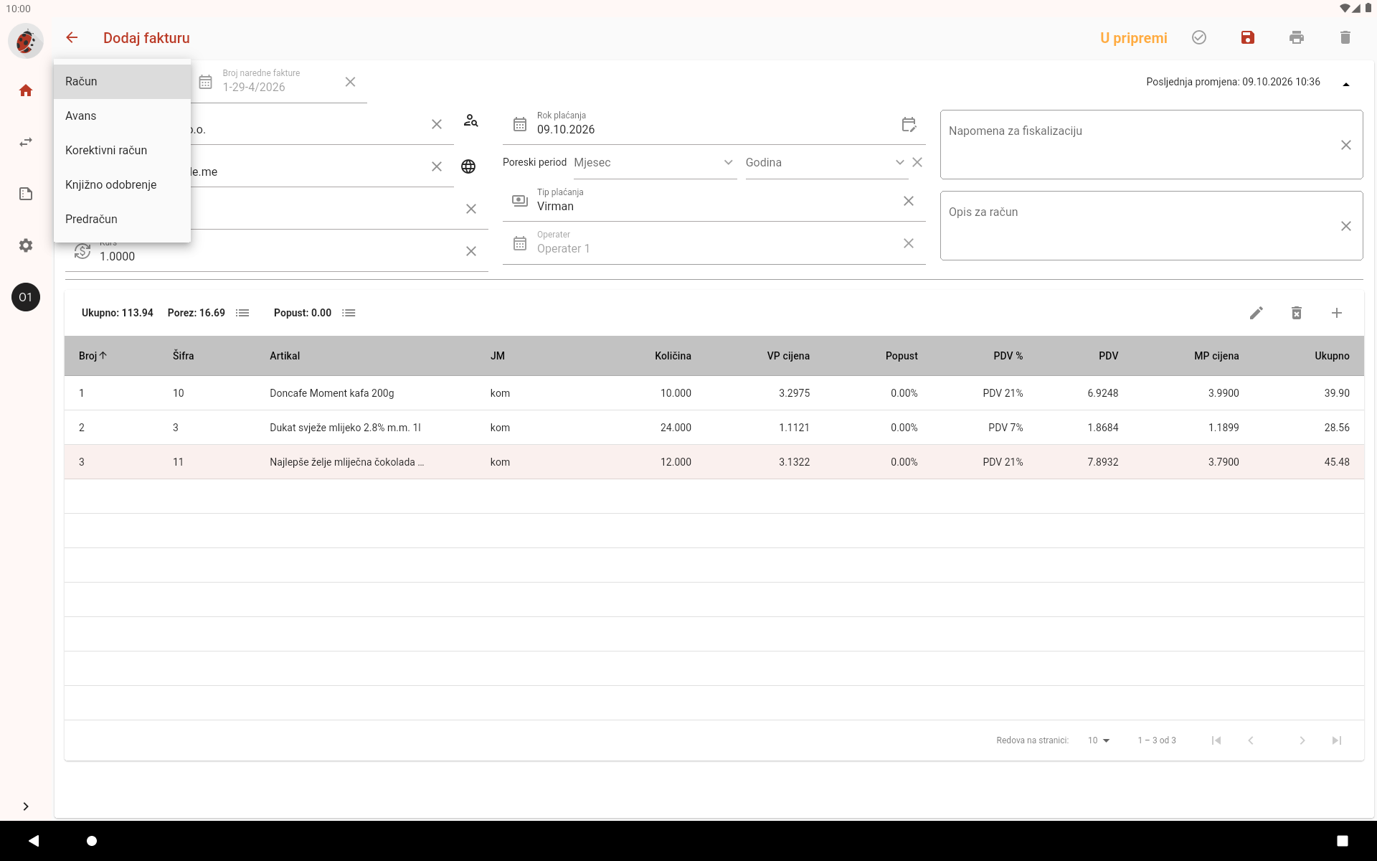Screen dimensions: 1377x861
Task: Collapse the header section with the up triangle
Action: click(1346, 84)
